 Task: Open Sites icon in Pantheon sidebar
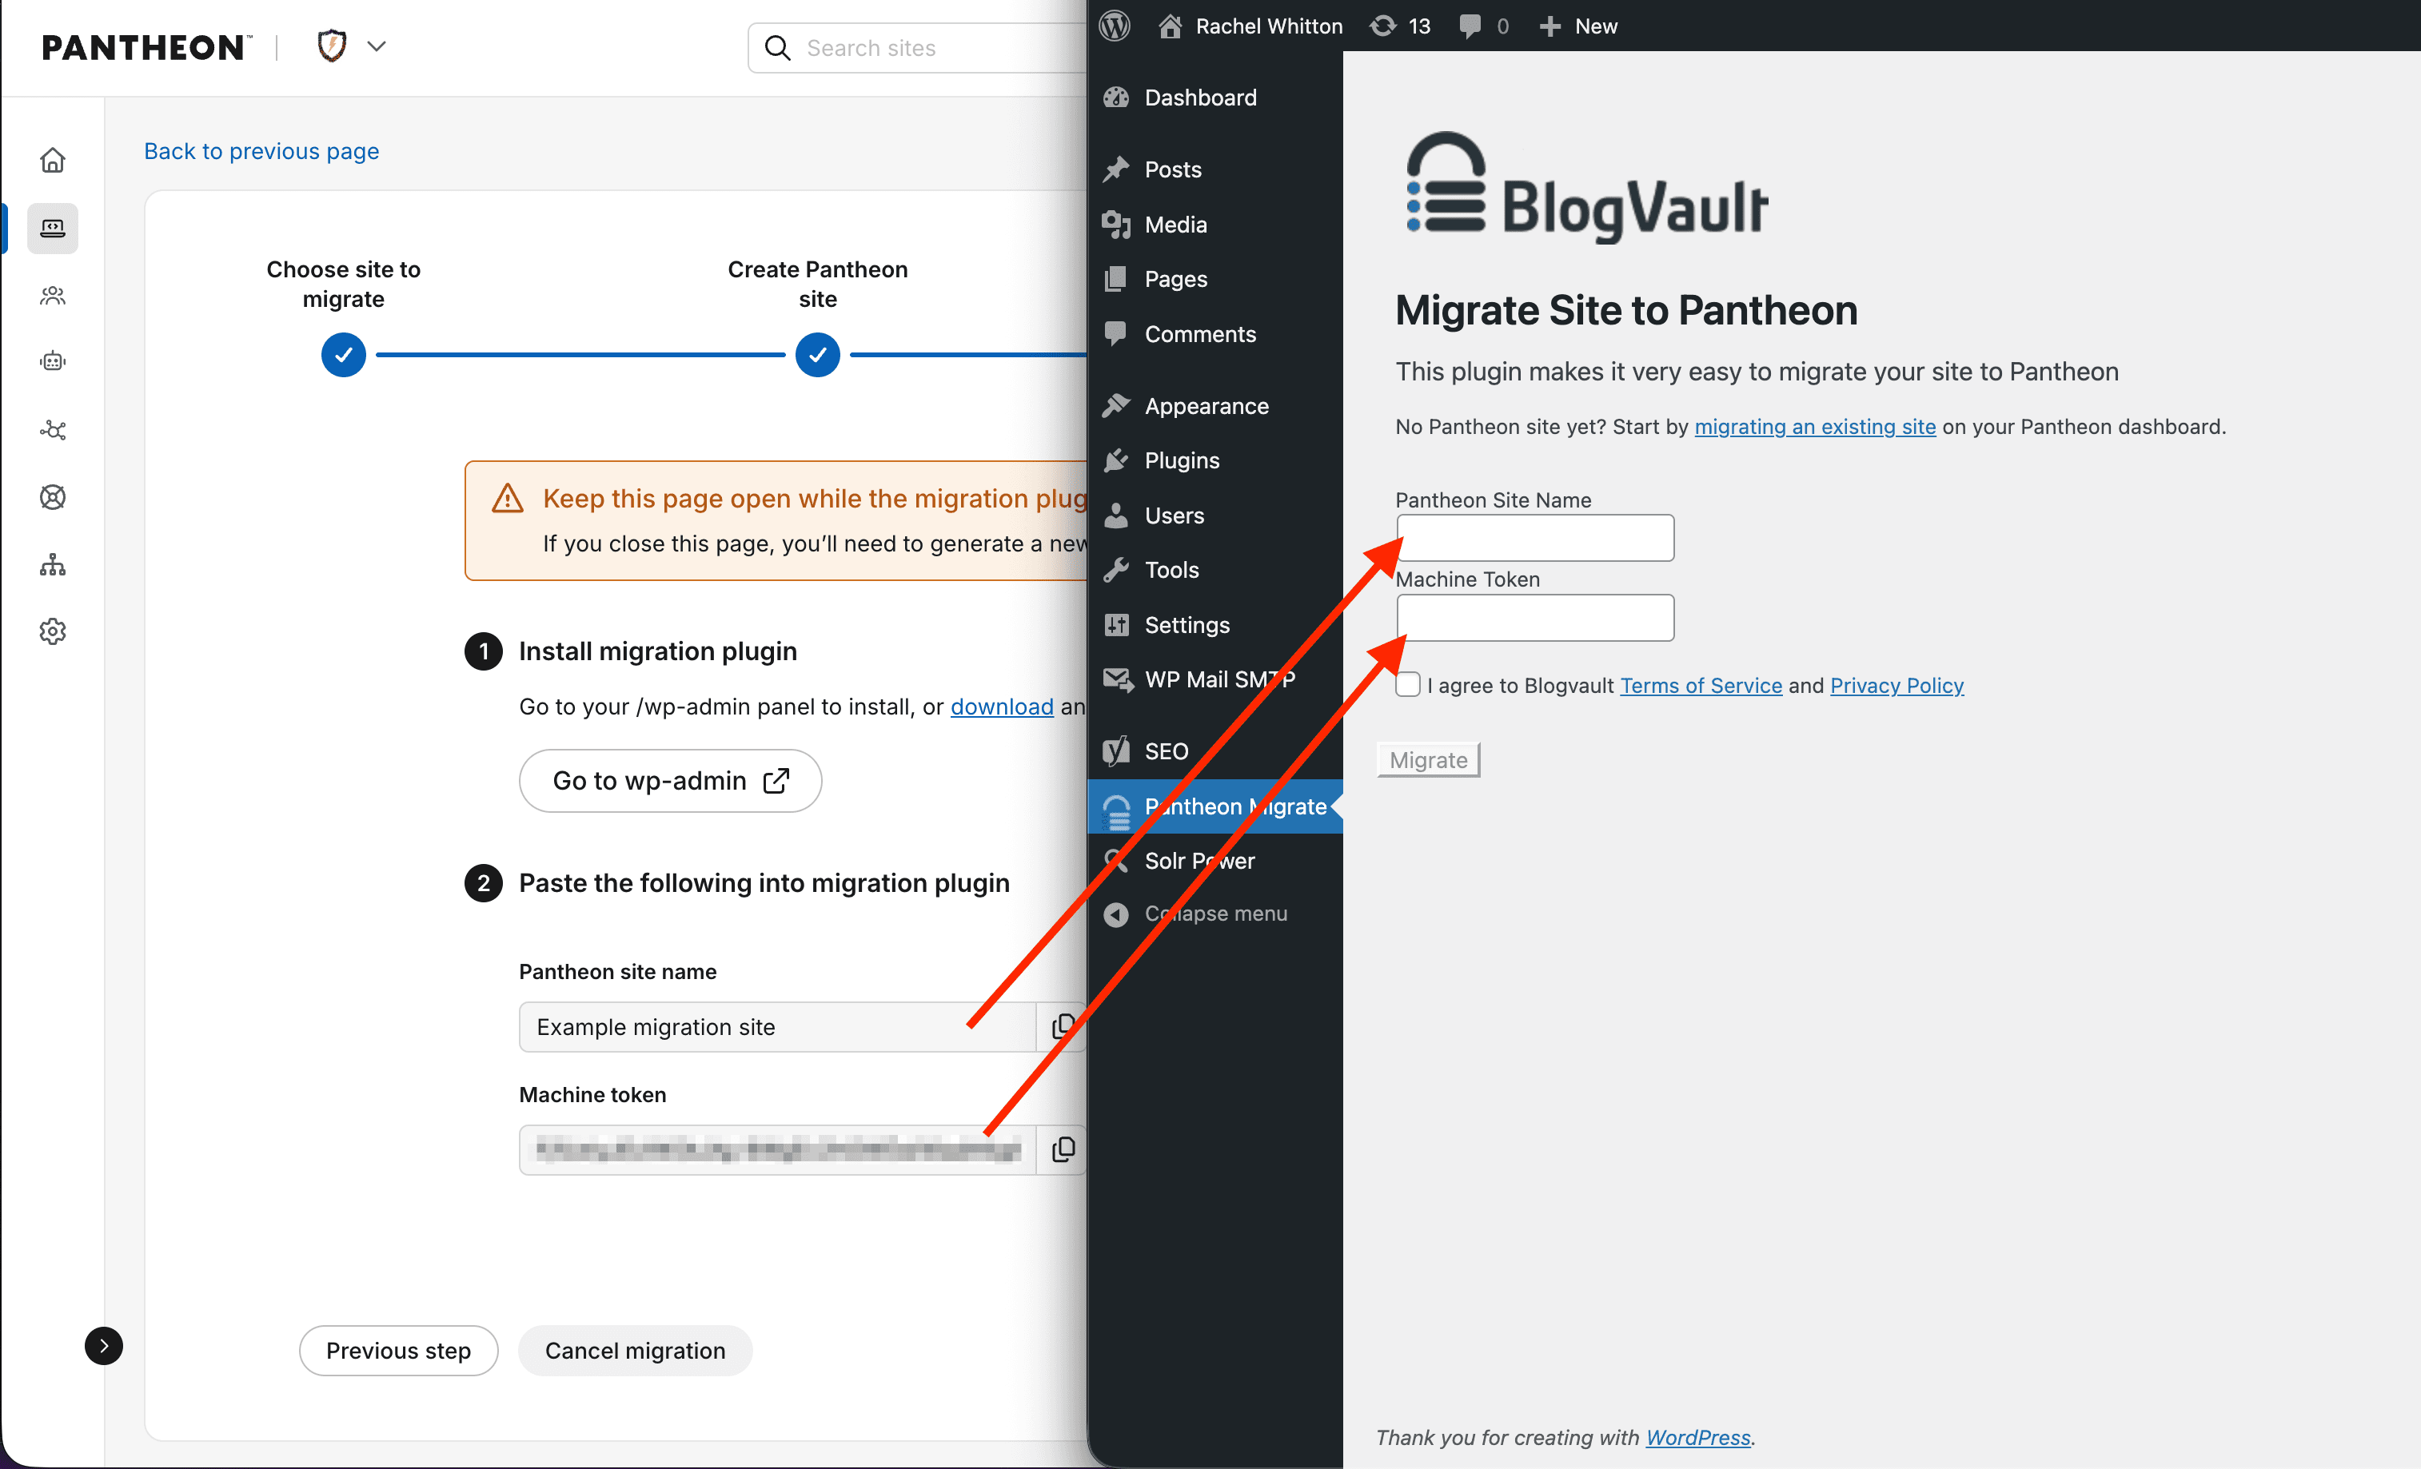click(53, 228)
